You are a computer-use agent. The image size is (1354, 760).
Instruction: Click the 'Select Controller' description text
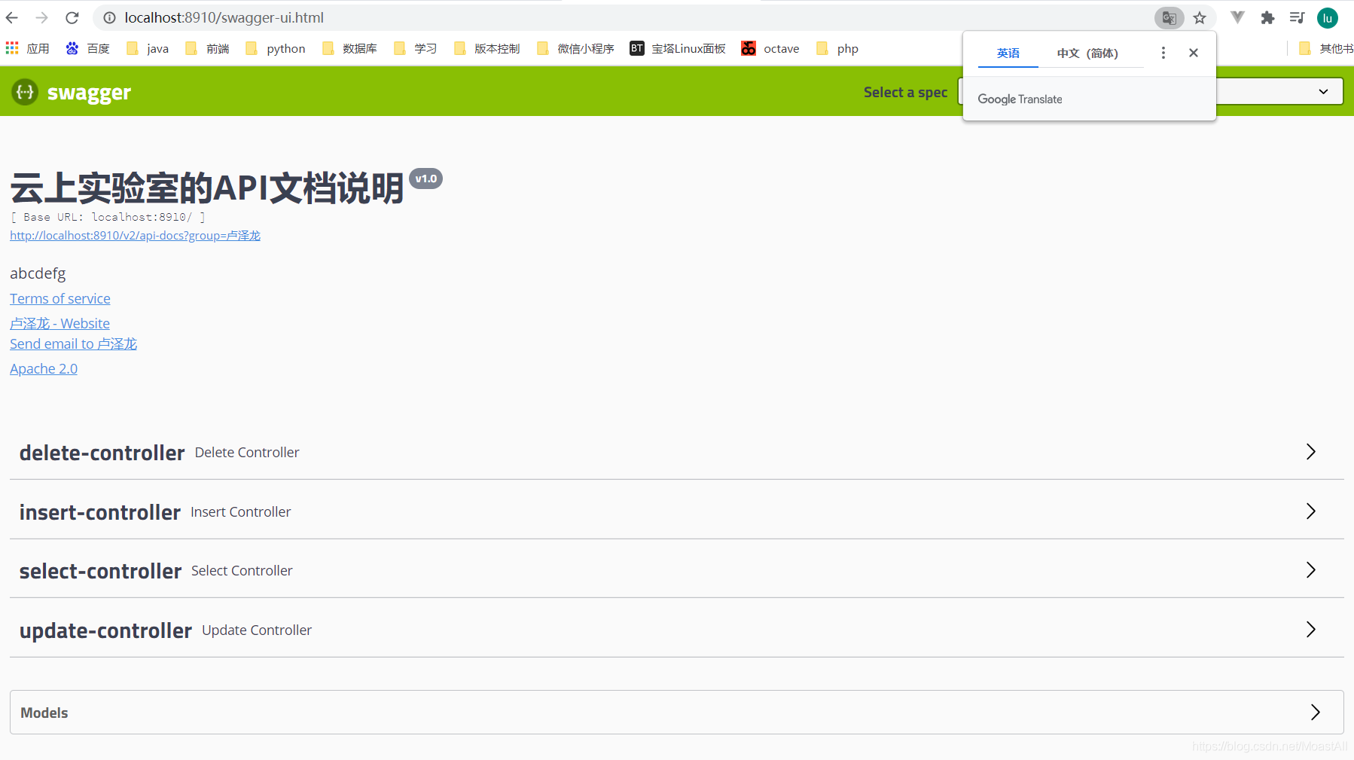pyautogui.click(x=242, y=571)
